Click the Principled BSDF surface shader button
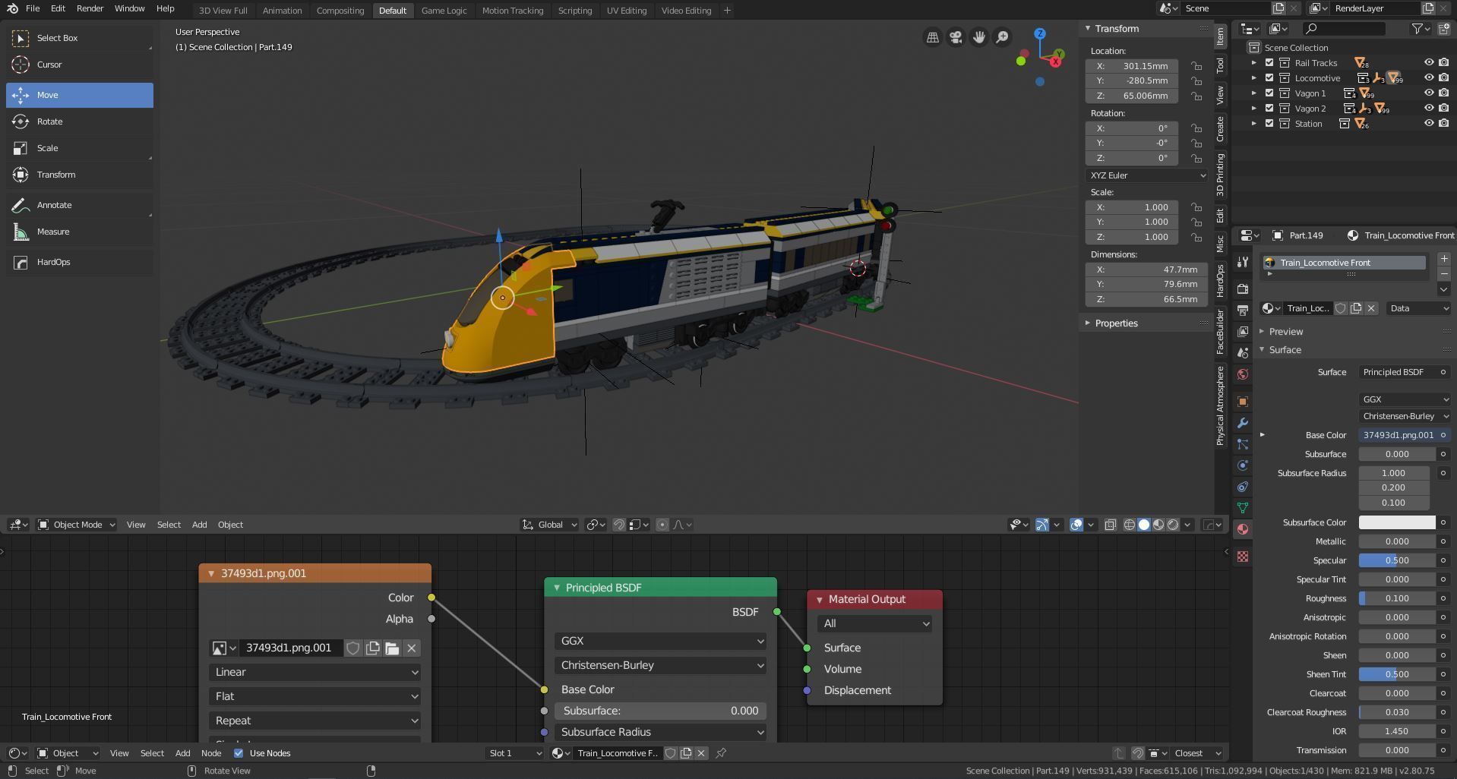 click(1405, 372)
